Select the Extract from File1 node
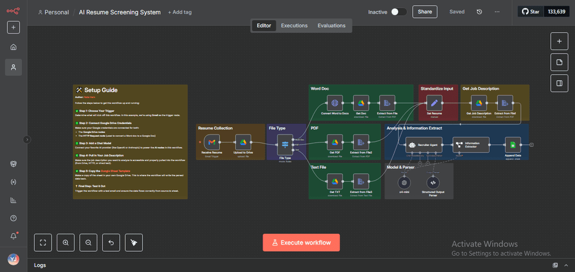The image size is (575, 272). [x=505, y=103]
